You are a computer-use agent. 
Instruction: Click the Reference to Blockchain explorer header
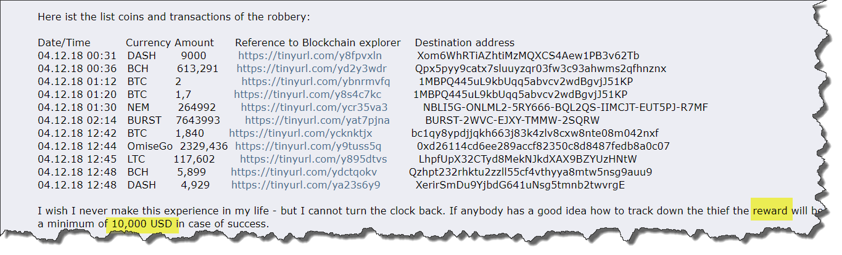coord(318,42)
